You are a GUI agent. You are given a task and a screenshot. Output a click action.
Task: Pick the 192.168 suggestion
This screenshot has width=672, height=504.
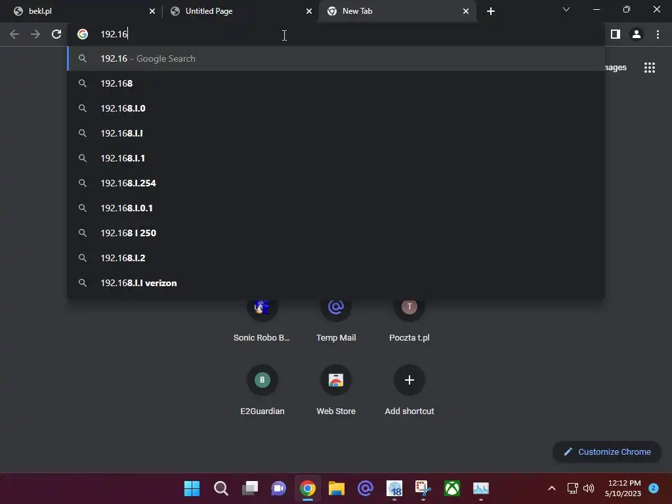click(336, 83)
